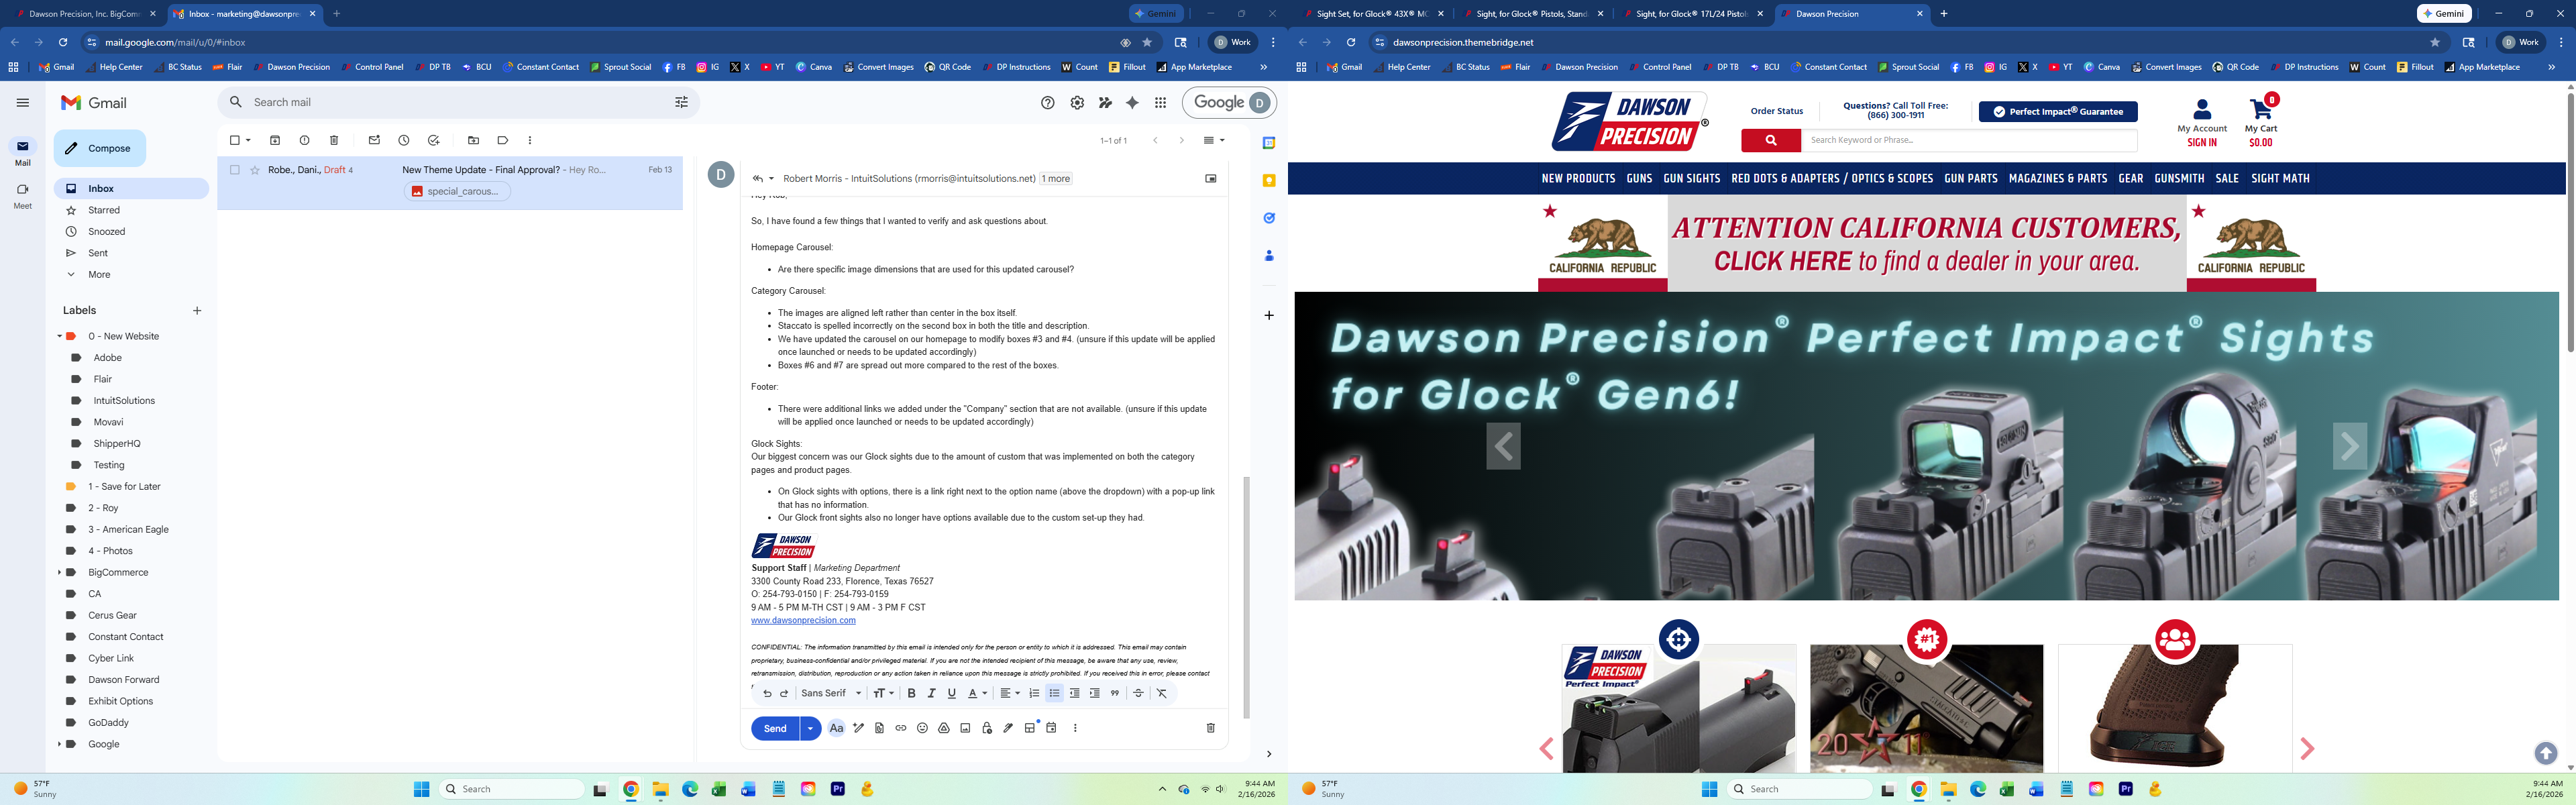The image size is (2576, 805).
Task: Insert files using Google Drive icon
Action: pyautogui.click(x=943, y=728)
